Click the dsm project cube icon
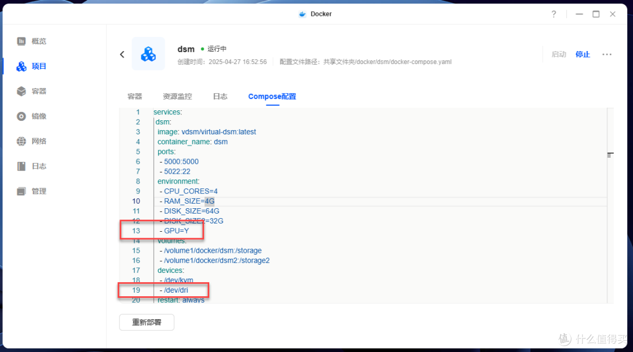The height and width of the screenshot is (352, 633). coord(148,54)
